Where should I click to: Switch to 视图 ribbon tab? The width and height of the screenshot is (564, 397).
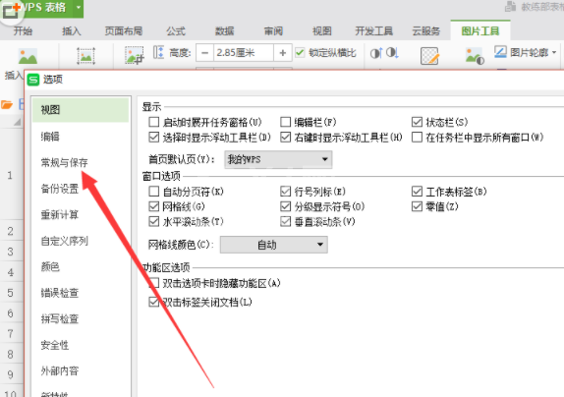(x=322, y=31)
